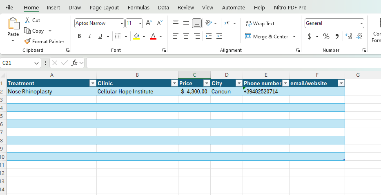381x195 pixels.
Task: Open the Treatment column filter dropdown
Action: pyautogui.click(x=92, y=83)
